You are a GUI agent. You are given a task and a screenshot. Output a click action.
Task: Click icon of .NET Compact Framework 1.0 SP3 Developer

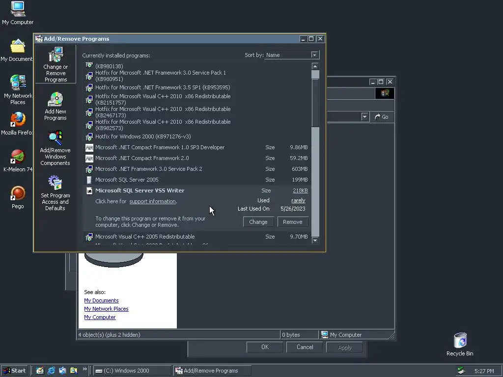click(89, 147)
